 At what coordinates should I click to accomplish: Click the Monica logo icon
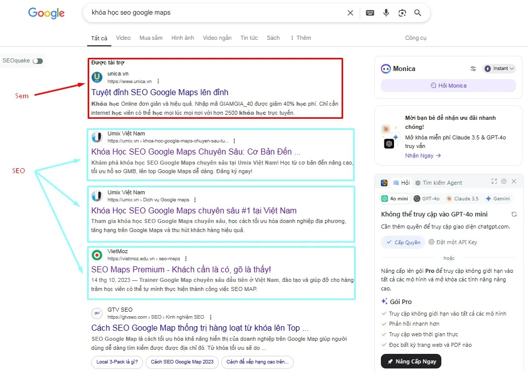385,68
